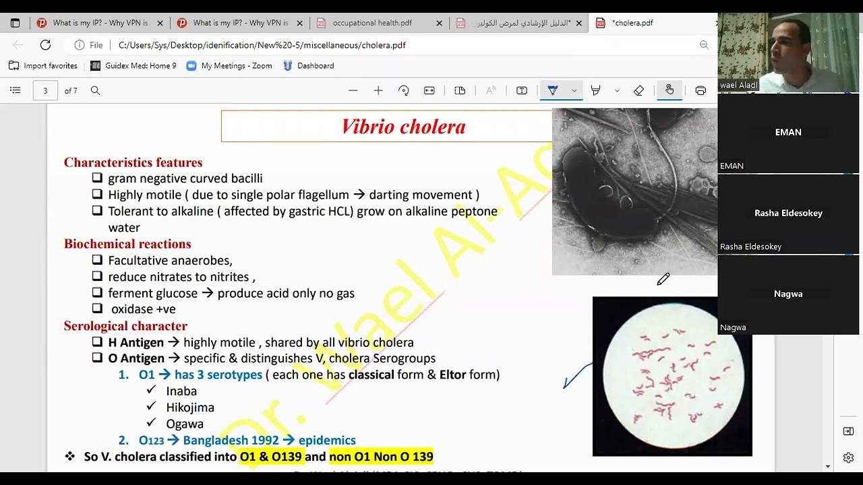This screenshot has height=485, width=863.
Task: Switch to second 'What is my IP?' tab
Action: pyautogui.click(x=239, y=23)
